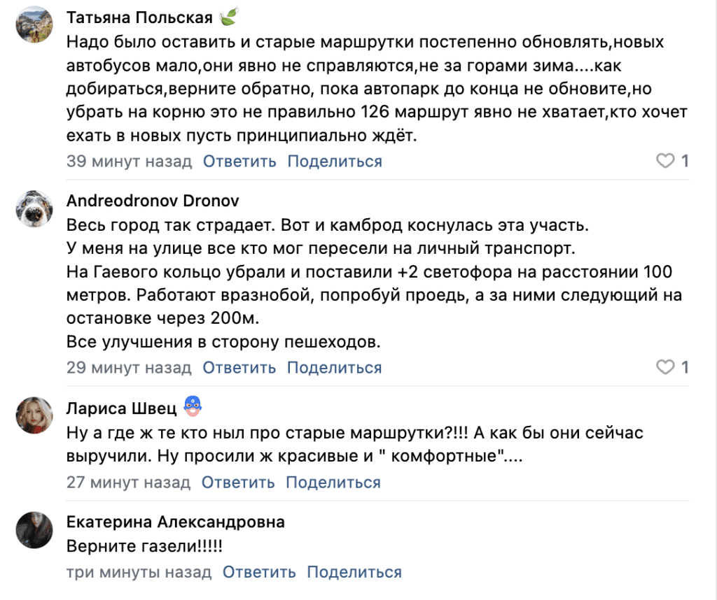Screen dimensions: 717x600
Task: Open Лариса Швец's profile avatar
Action: point(34,415)
